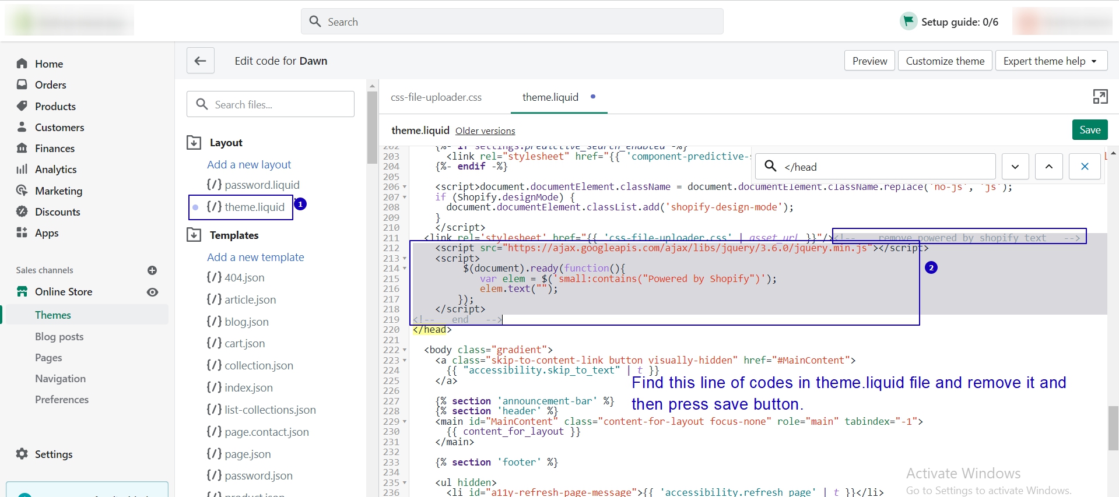Open page.contact.json template
This screenshot has height=497, width=1119.
258,432
